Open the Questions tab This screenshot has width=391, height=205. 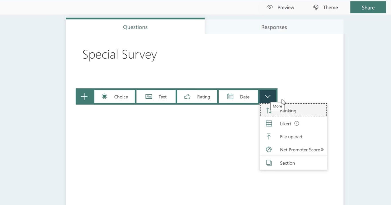135,27
